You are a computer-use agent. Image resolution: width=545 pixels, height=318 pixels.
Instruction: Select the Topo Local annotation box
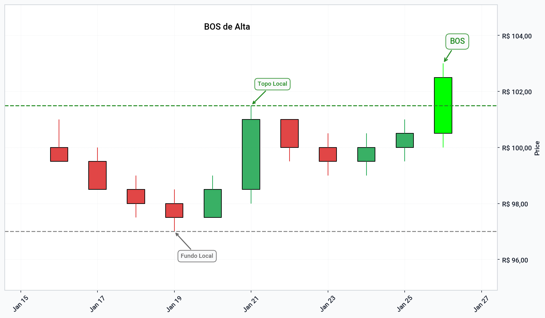272,84
